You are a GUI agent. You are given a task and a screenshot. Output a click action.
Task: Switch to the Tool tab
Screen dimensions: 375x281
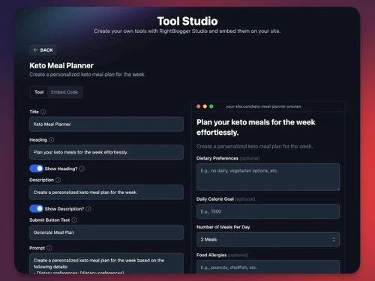39,92
